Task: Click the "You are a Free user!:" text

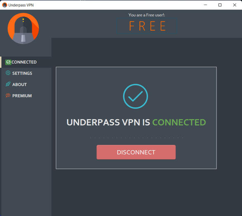Action: 147,15
